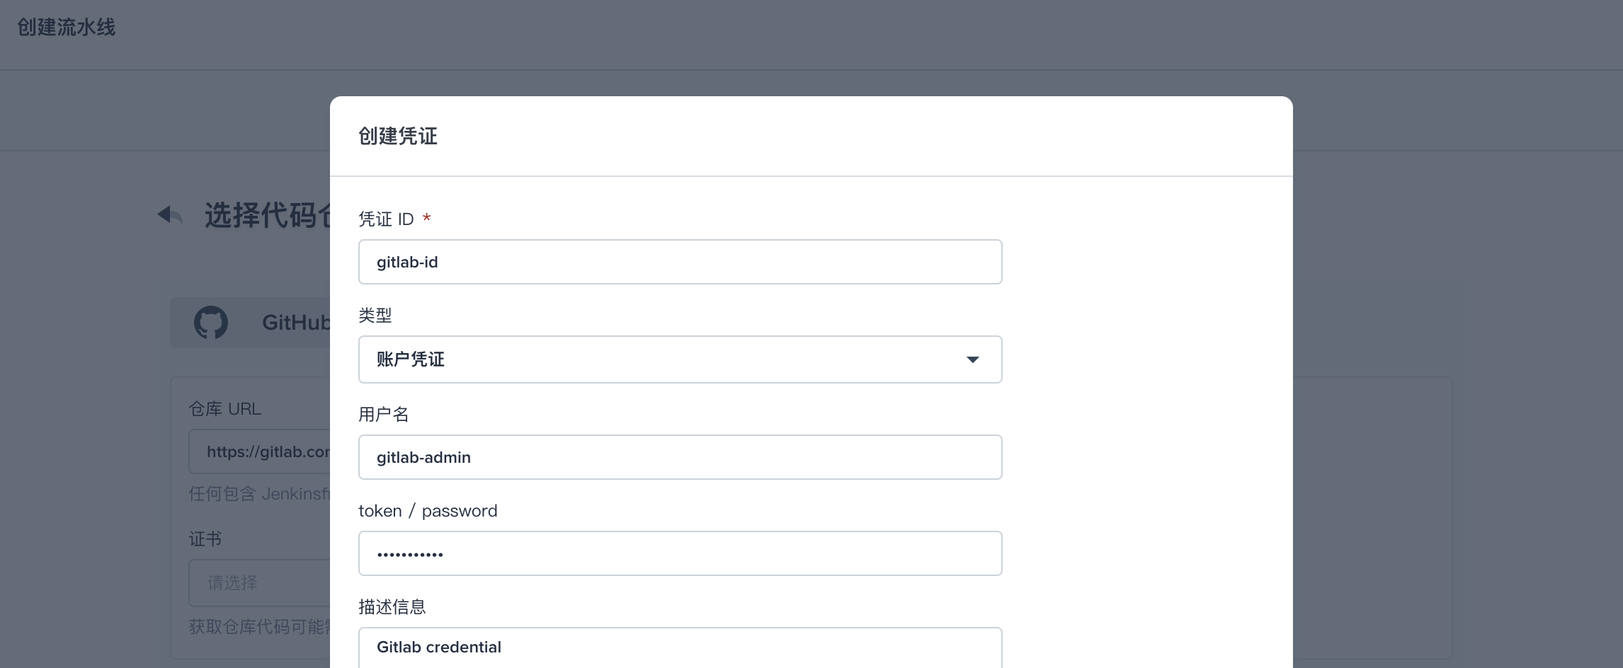
Task: Open the 证书 请选择 dropdown in the background
Action: click(x=259, y=583)
